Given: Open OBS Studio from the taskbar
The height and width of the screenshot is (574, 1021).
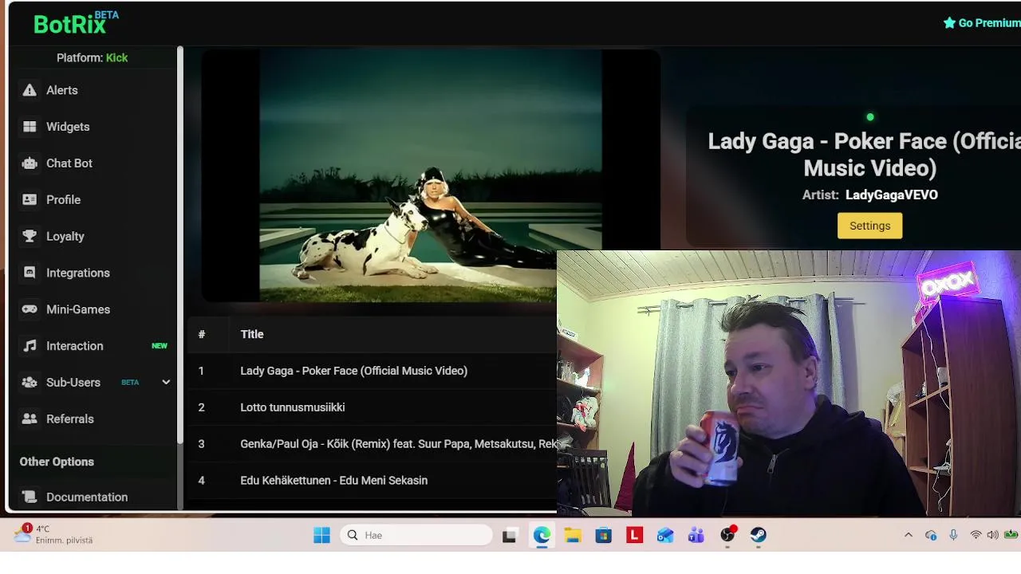Looking at the screenshot, I should 727,535.
